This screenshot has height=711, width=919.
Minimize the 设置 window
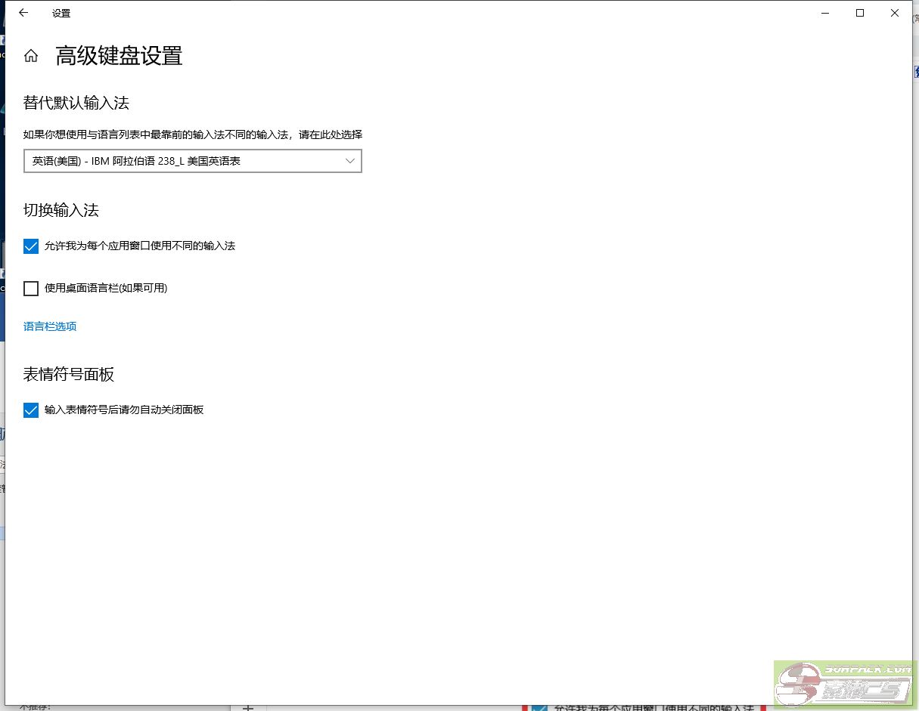click(x=825, y=13)
